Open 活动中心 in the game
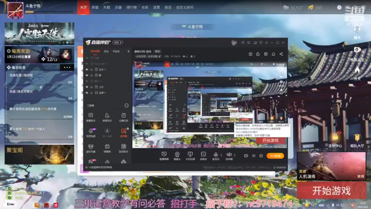 tap(335, 140)
